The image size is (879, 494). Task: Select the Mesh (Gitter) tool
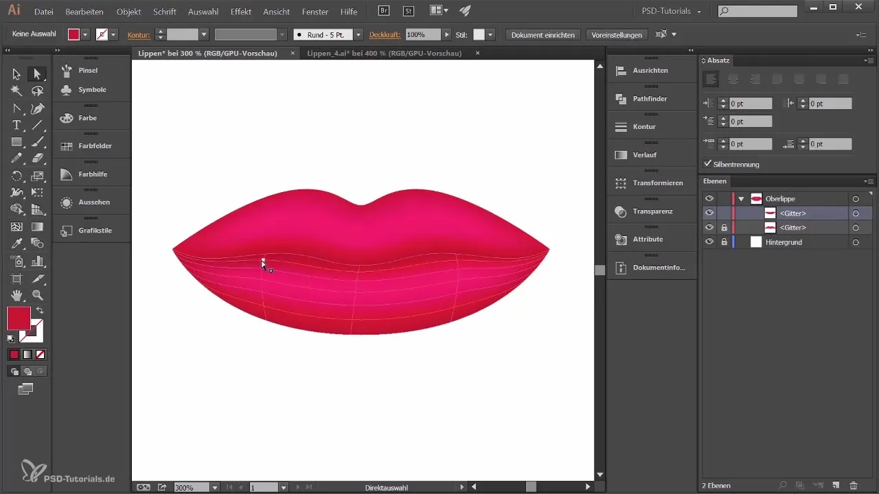pyautogui.click(x=16, y=227)
